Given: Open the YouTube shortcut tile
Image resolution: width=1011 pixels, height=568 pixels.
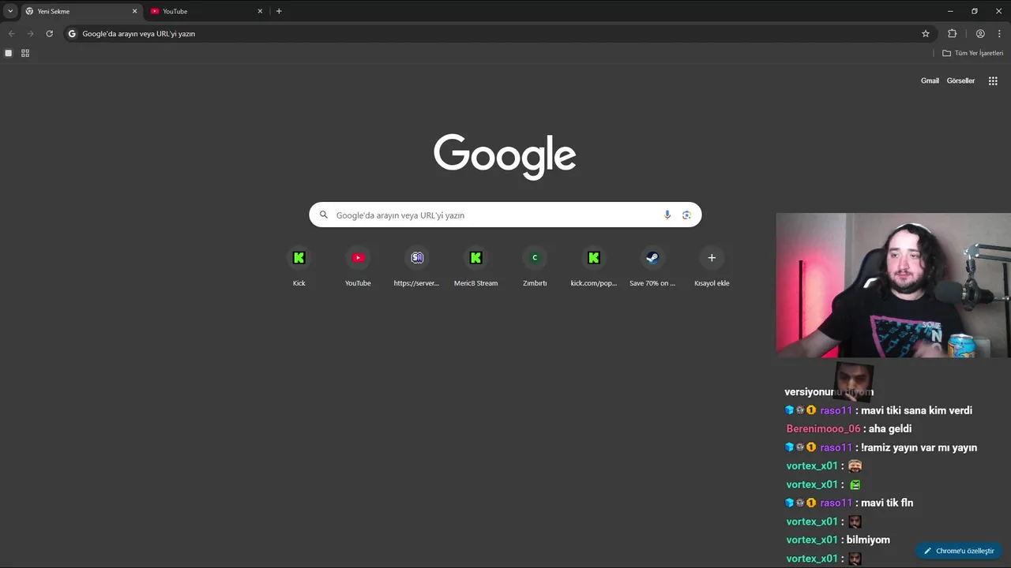Looking at the screenshot, I should pos(358,267).
